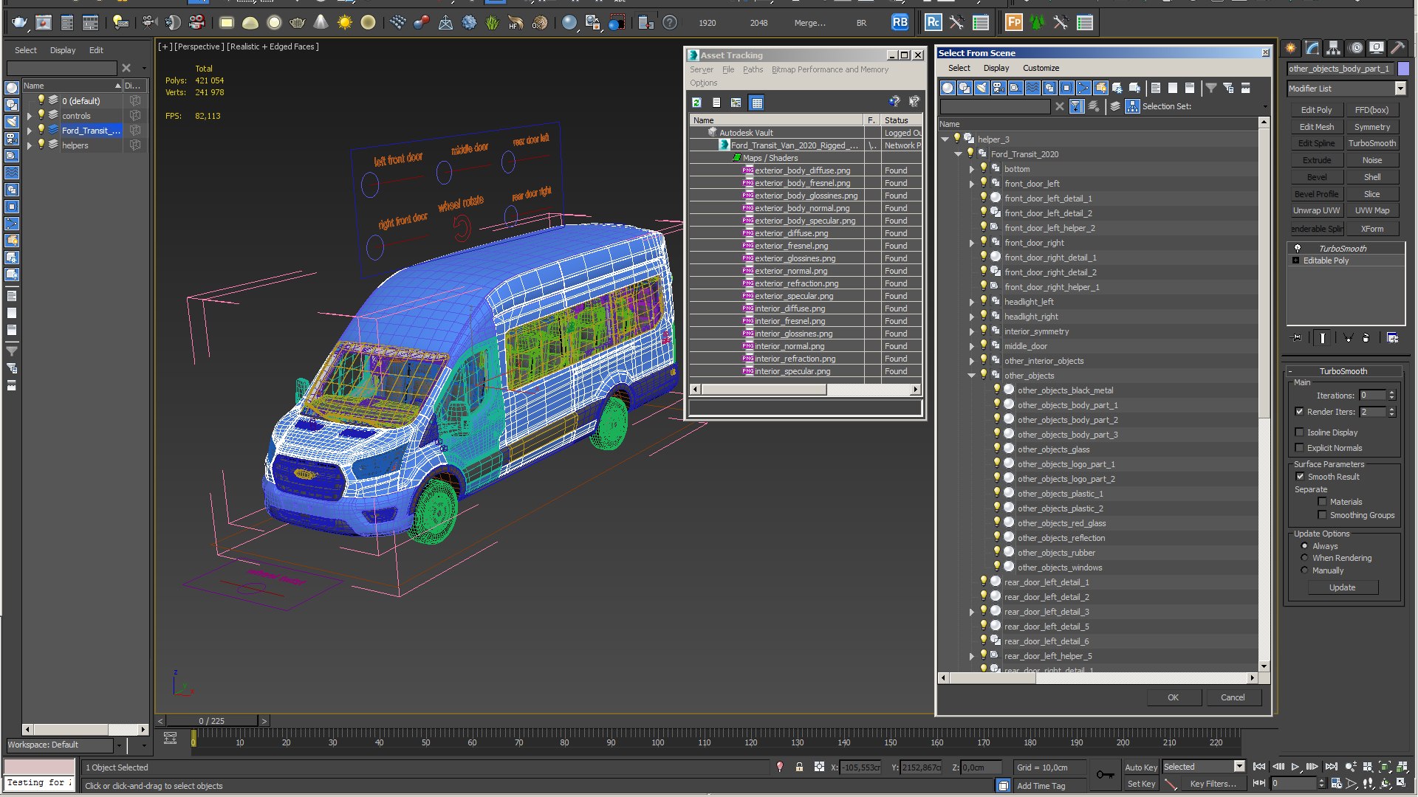Image resolution: width=1418 pixels, height=797 pixels.
Task: Open the Modify panel tab icon
Action: [1312, 48]
